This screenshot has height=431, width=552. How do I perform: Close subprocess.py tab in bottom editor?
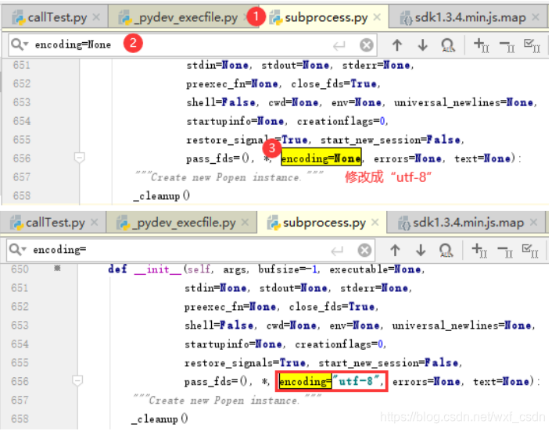click(375, 223)
